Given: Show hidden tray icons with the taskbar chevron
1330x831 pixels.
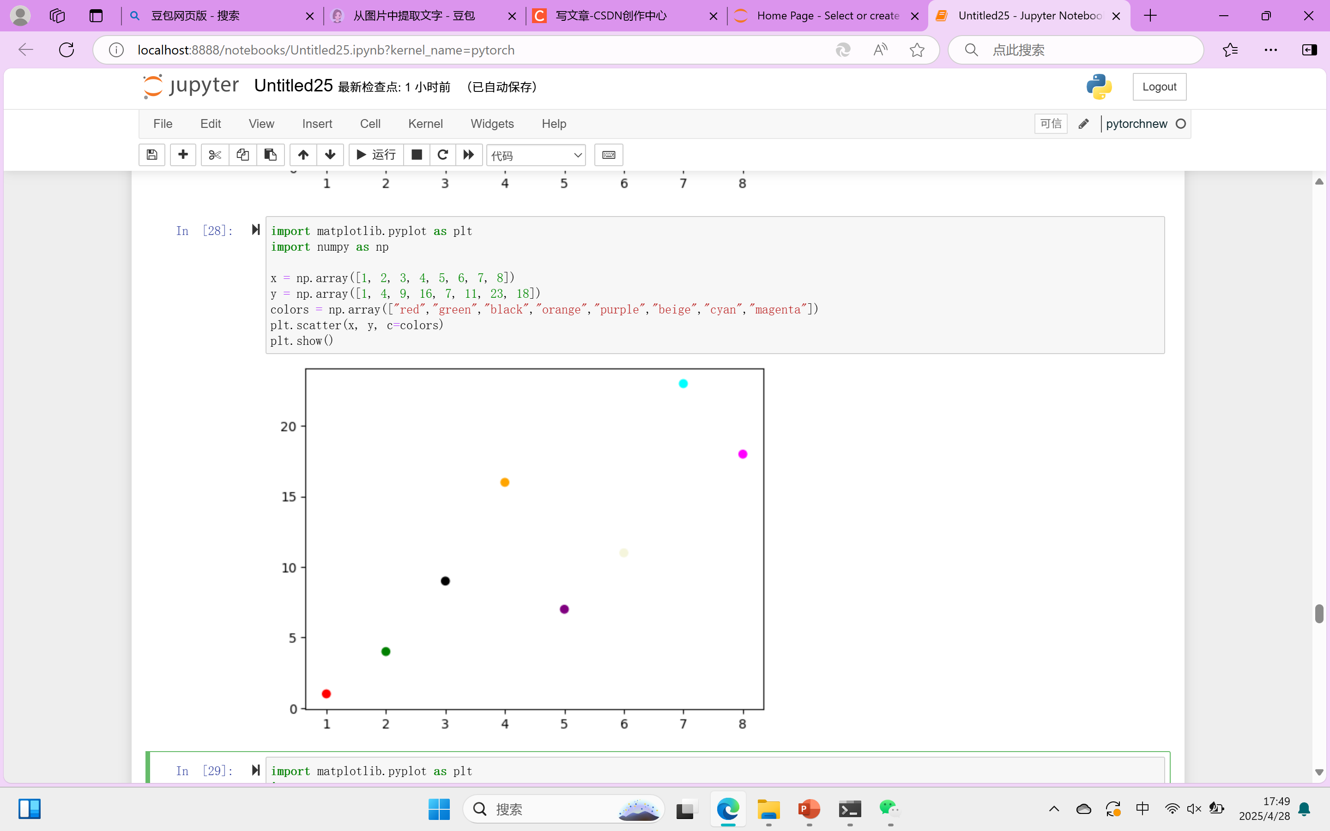Looking at the screenshot, I should point(1053,808).
